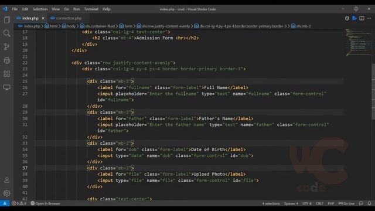Click the VS Code logo icon

pos(5,9)
